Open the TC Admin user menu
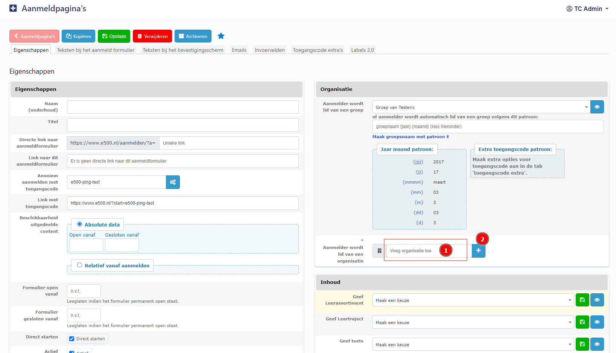Image resolution: width=616 pixels, height=353 pixels. 587,9
